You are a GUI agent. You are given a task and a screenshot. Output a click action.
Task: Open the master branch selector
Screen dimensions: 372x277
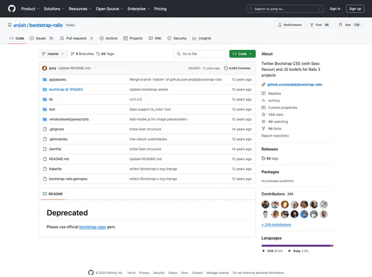pyautogui.click(x=53, y=54)
